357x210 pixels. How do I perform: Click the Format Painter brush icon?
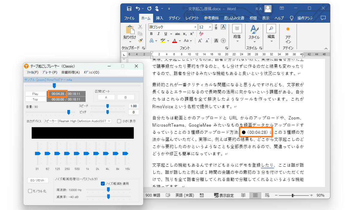pos(140,40)
